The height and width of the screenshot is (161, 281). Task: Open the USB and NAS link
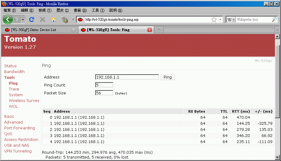pos(17,145)
